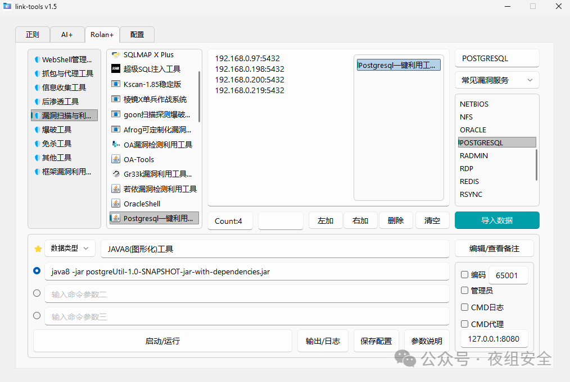
Task: Select the 输入命令参数二 radio button
Action: (37, 293)
